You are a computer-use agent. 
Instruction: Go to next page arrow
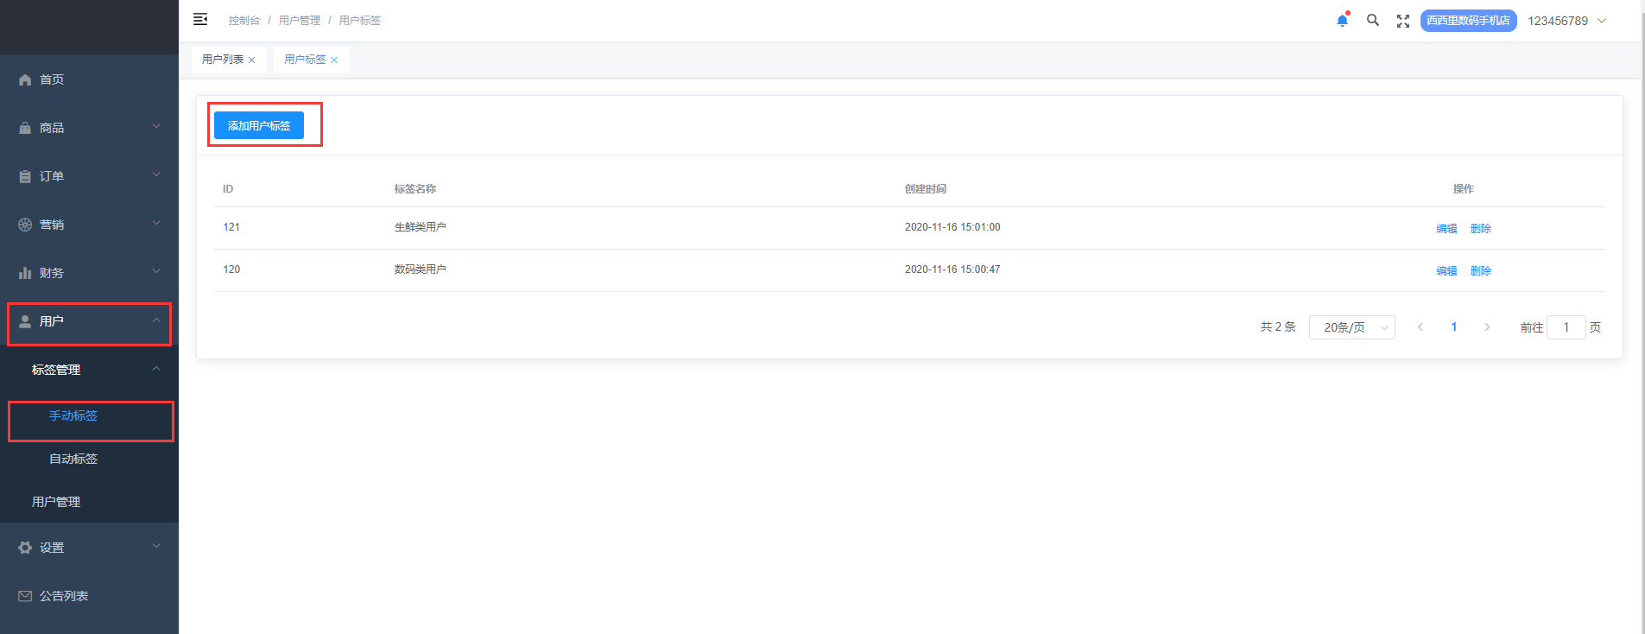(1487, 327)
